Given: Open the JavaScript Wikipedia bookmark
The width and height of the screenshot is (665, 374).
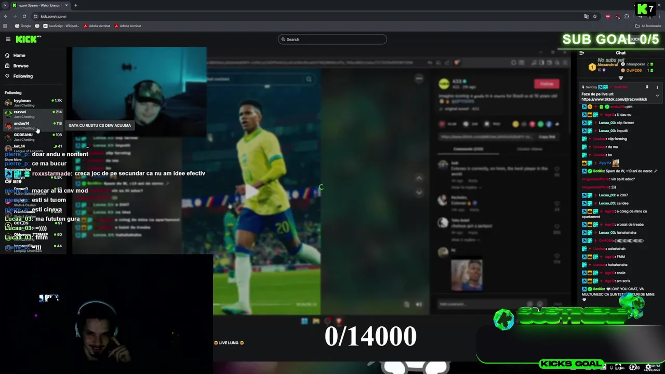Looking at the screenshot, I should point(61,26).
